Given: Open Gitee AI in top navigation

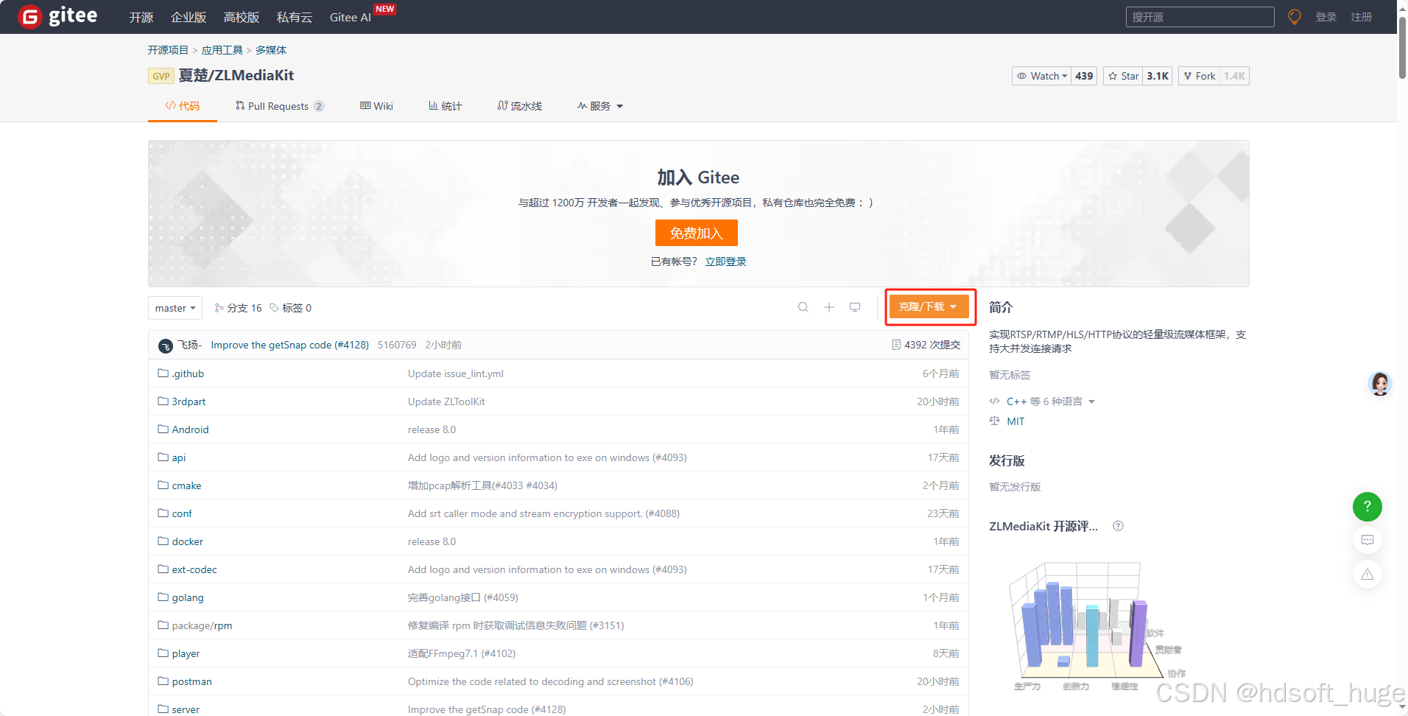Looking at the screenshot, I should (351, 17).
